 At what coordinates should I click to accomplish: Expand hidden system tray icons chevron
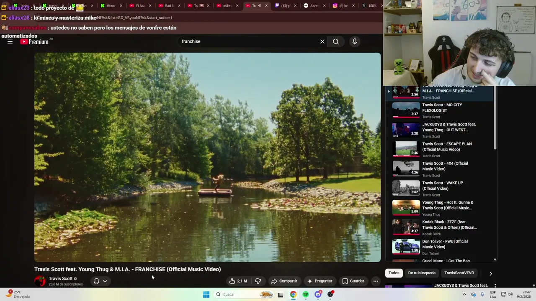tap(464, 294)
